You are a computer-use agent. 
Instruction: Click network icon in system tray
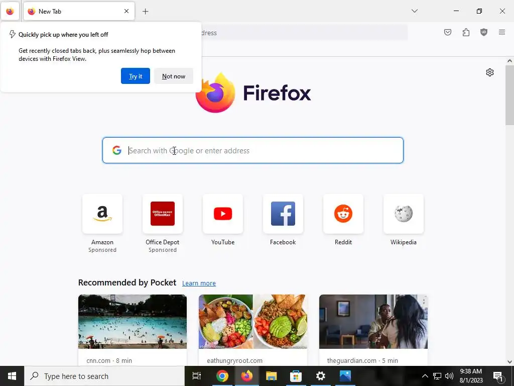point(437,376)
